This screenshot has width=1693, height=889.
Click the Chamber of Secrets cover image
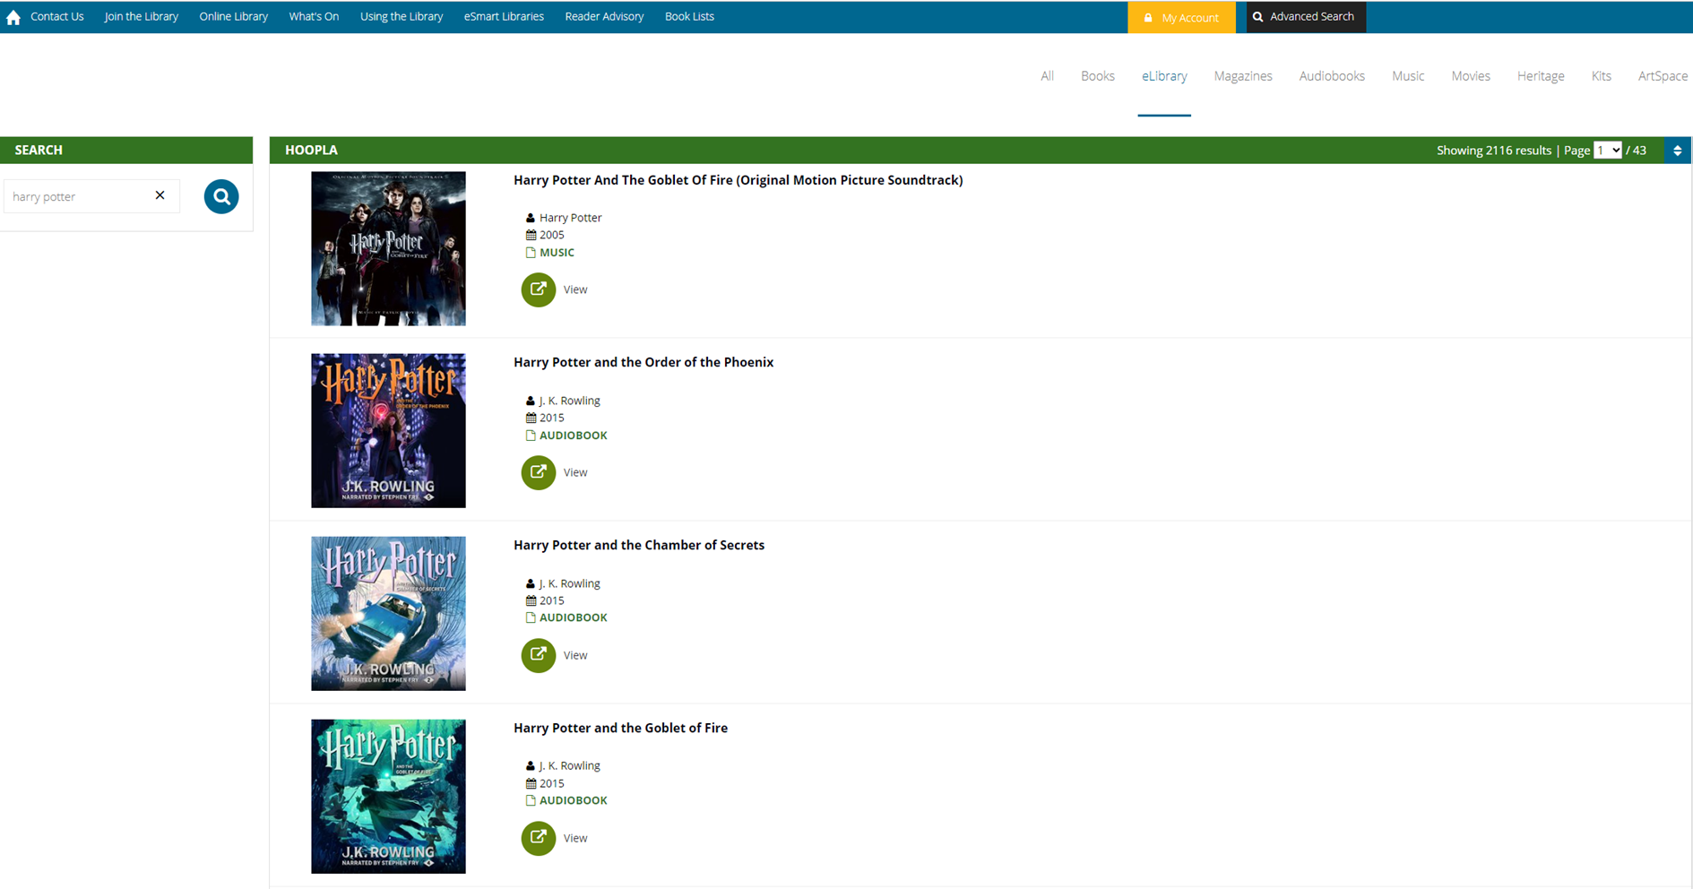pyautogui.click(x=388, y=614)
